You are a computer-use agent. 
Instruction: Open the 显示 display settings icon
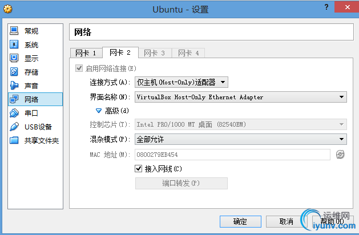click(14, 58)
